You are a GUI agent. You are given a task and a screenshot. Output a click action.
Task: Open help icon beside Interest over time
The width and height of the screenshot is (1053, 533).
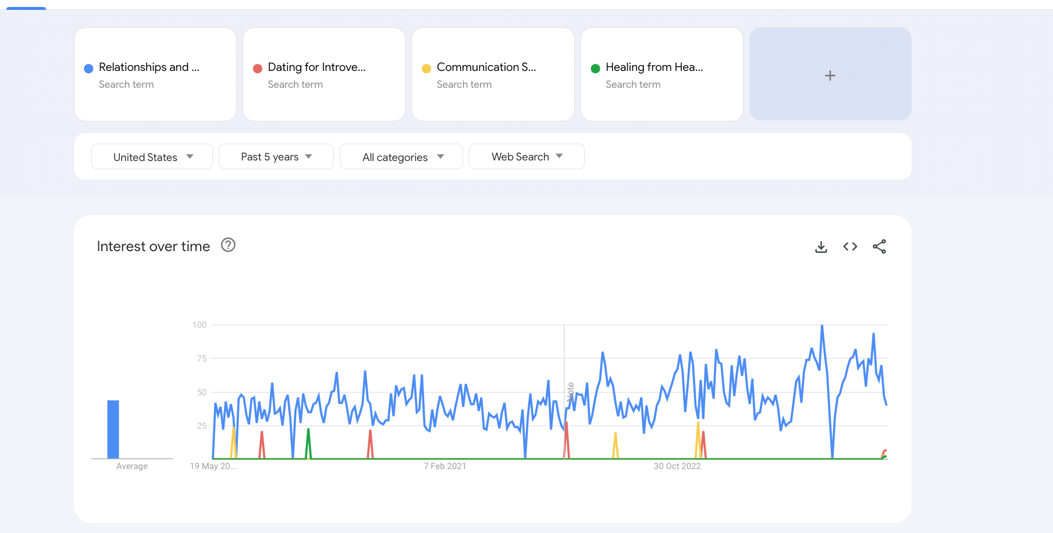228,245
